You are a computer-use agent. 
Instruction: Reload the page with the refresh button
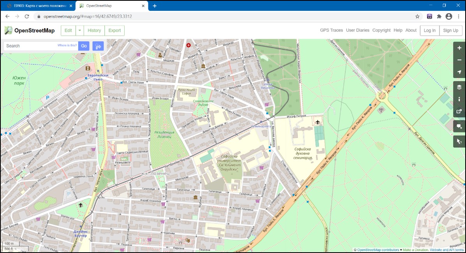(x=27, y=16)
